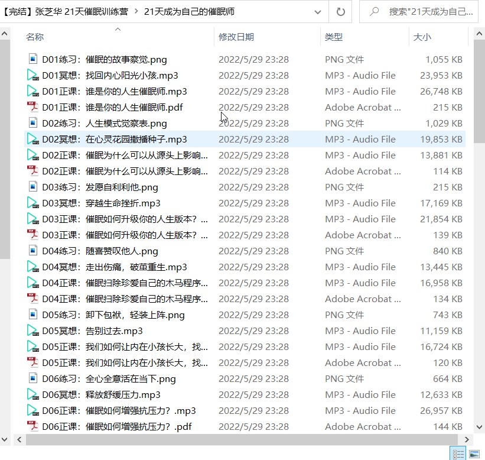This screenshot has width=485, height=460.
Task: Select file name D01练习：催眠的故事察觉.png
Action: pos(104,60)
